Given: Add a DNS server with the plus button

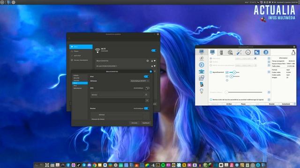Looking at the screenshot, I should (x=147, y=100).
